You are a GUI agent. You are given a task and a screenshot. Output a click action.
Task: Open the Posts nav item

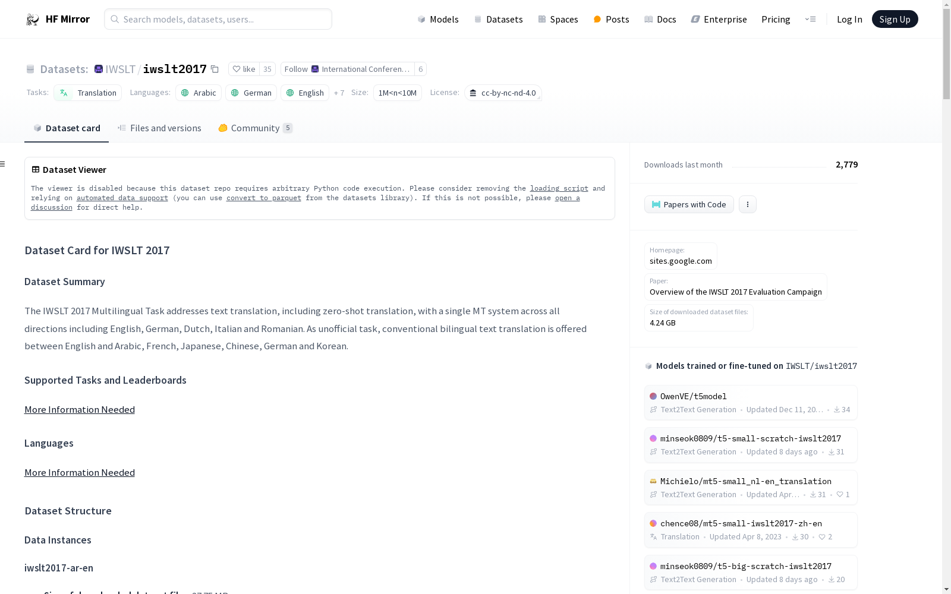pos(611,19)
